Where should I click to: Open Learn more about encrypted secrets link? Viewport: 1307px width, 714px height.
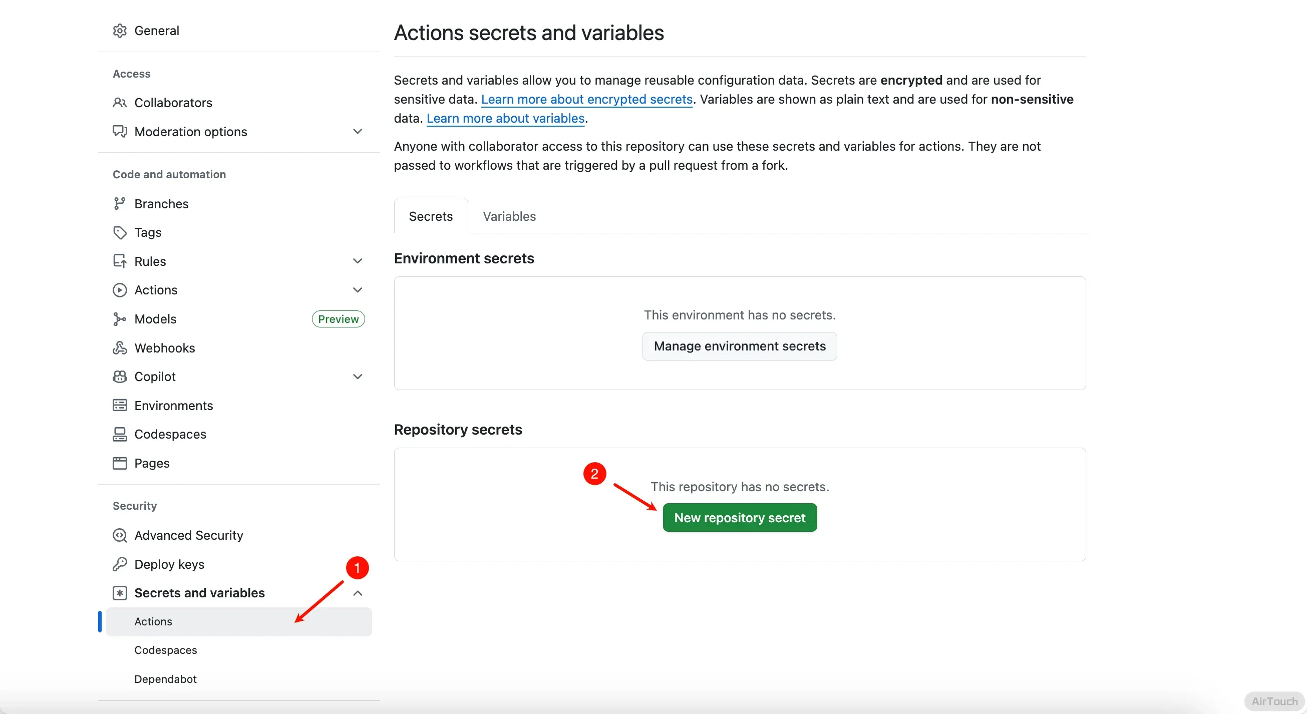pos(586,100)
